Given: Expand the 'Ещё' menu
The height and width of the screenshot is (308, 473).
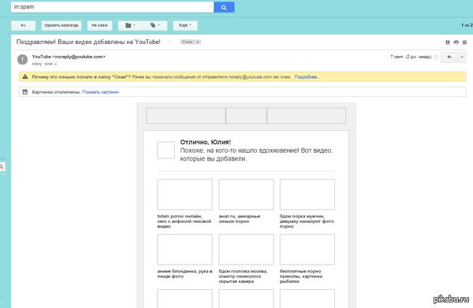Looking at the screenshot, I should tap(185, 26).
